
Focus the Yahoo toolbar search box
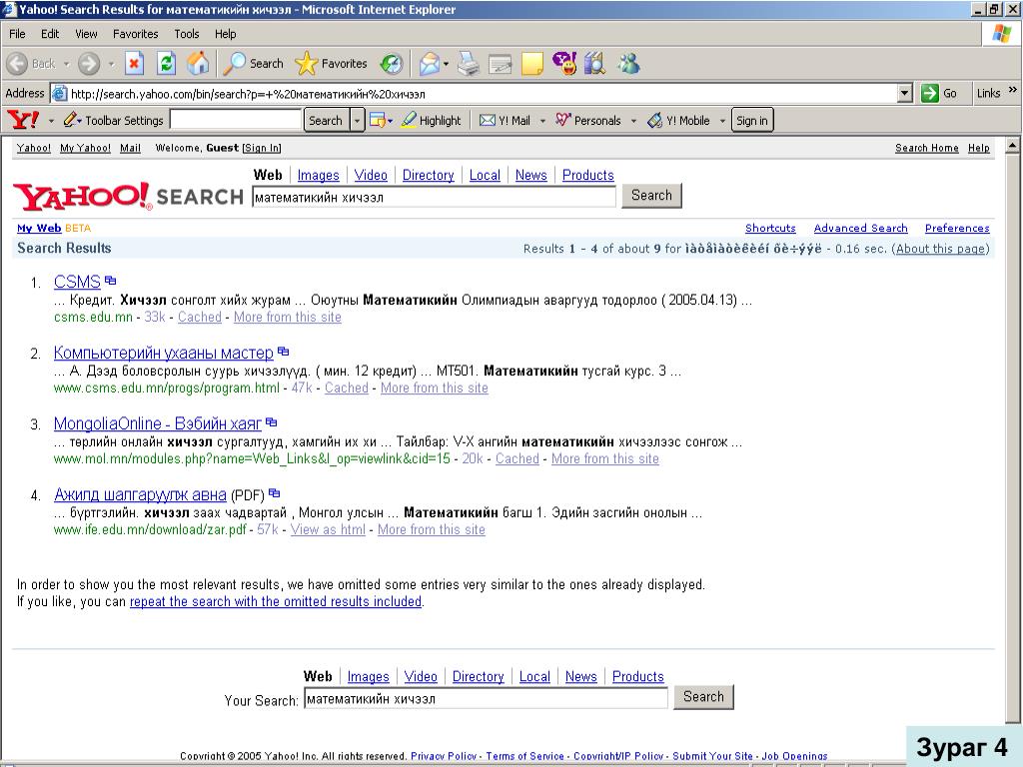[236, 120]
